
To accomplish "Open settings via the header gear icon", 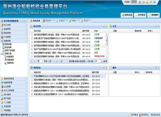I will pyautogui.click(x=143, y=2).
